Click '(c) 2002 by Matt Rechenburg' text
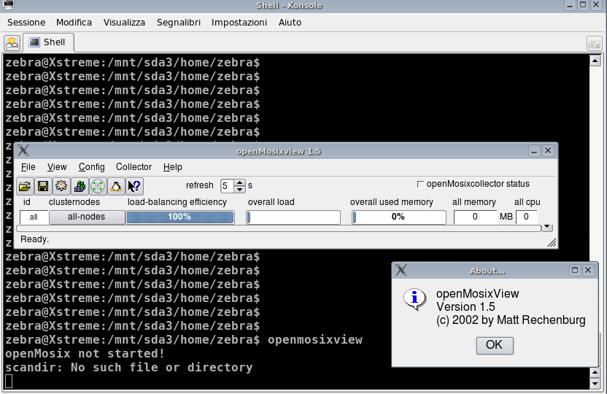 point(511,320)
